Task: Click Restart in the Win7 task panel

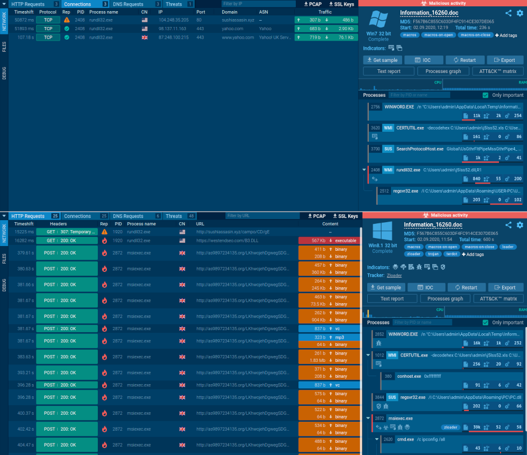Action: pyautogui.click(x=465, y=60)
